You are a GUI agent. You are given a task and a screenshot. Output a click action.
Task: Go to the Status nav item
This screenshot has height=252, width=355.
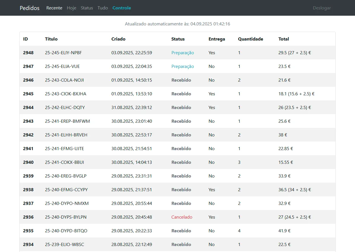point(87,8)
